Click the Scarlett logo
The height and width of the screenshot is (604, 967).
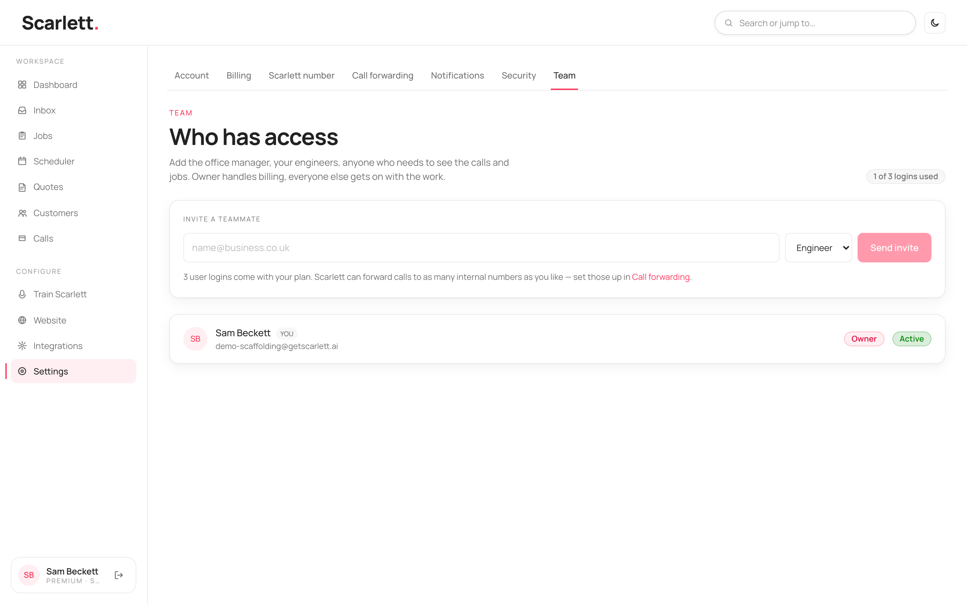tap(60, 23)
